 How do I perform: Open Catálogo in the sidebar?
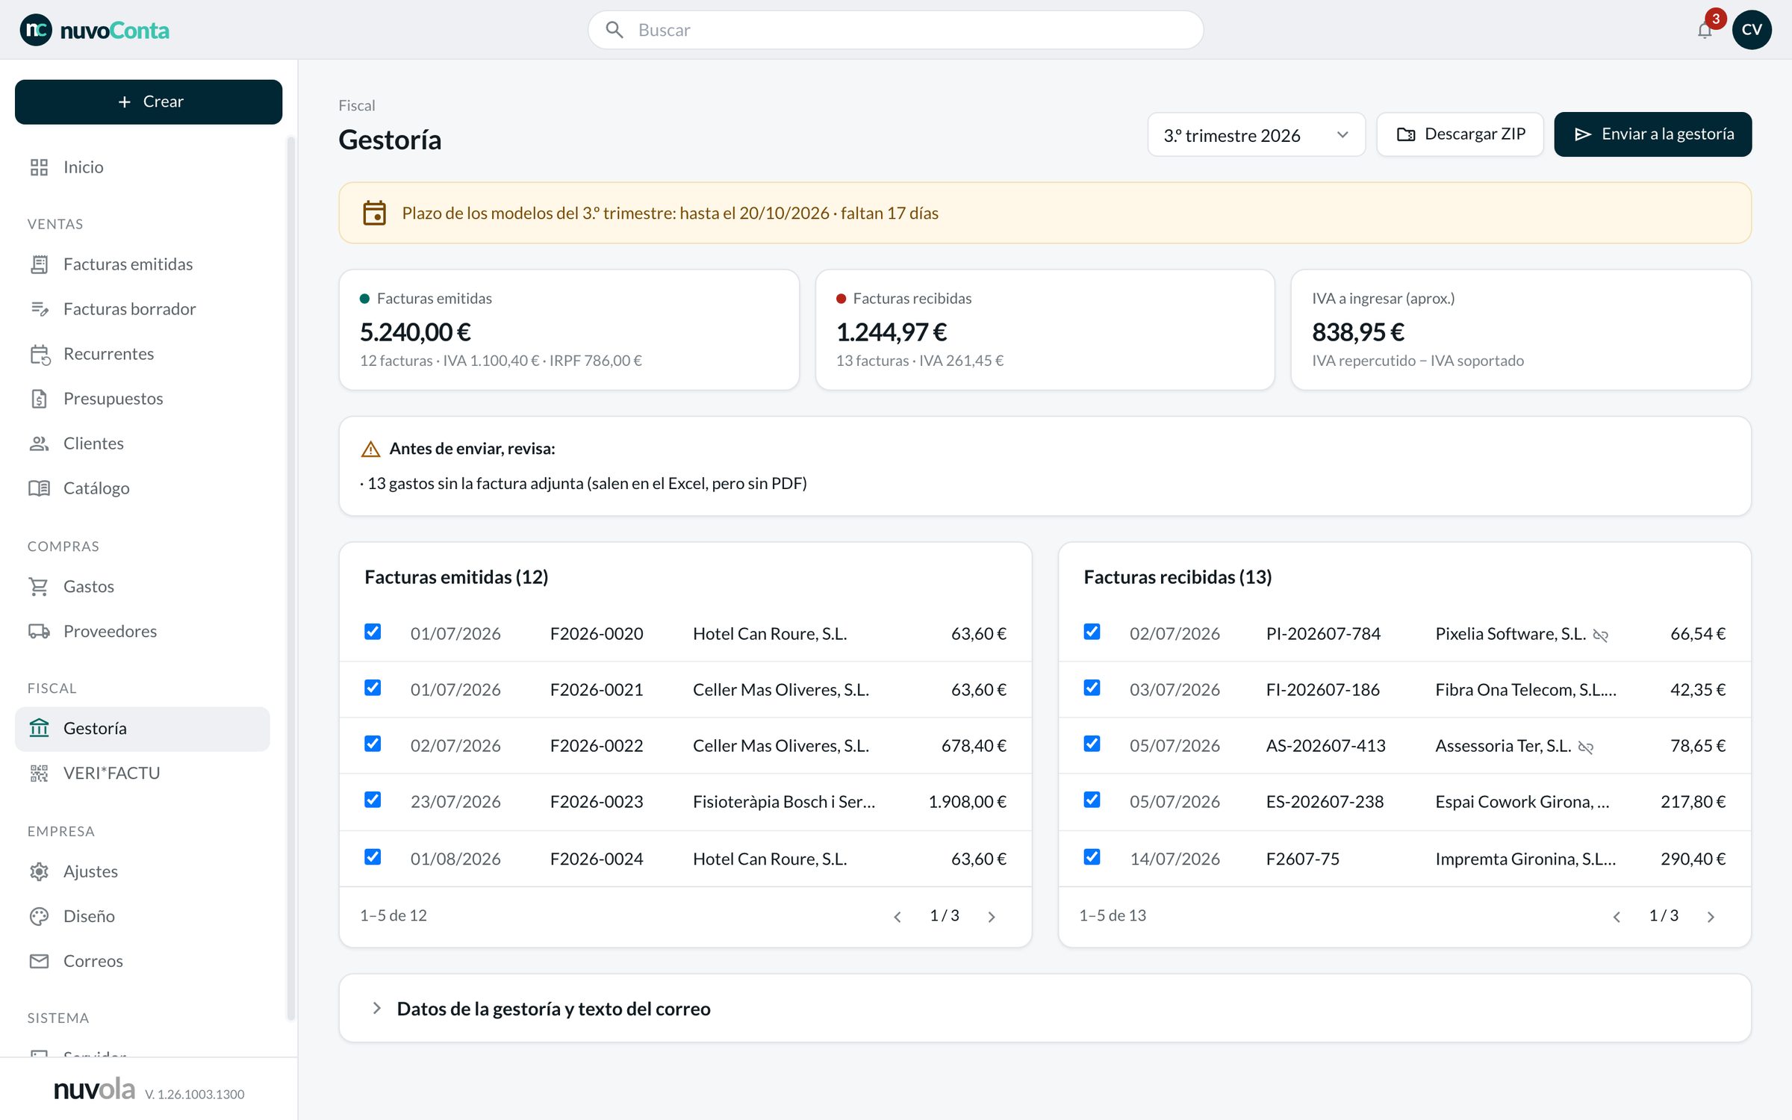coord(142,488)
